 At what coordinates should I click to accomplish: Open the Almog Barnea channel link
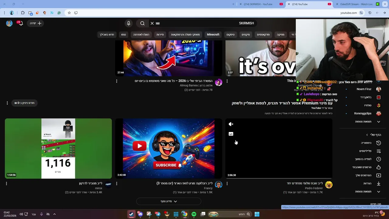point(196,85)
